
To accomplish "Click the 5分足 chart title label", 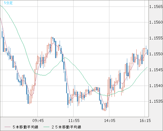I will (8, 3).
